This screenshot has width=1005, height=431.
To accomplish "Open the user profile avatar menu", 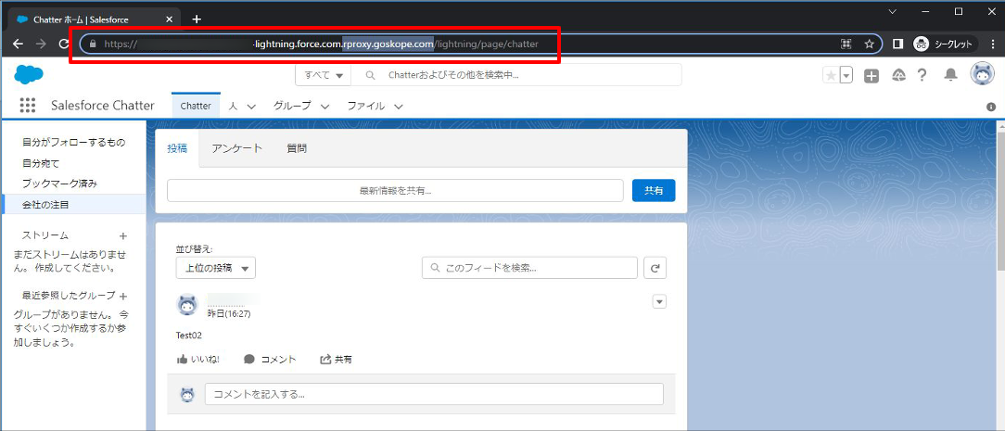I will click(983, 74).
